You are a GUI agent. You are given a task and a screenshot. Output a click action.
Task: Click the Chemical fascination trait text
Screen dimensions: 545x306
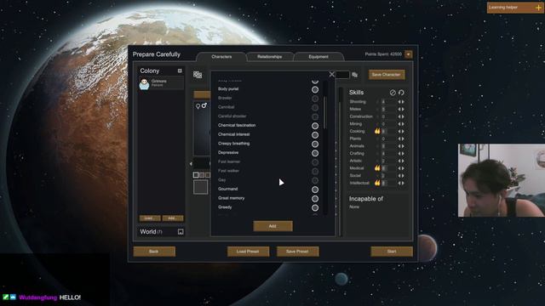point(237,125)
